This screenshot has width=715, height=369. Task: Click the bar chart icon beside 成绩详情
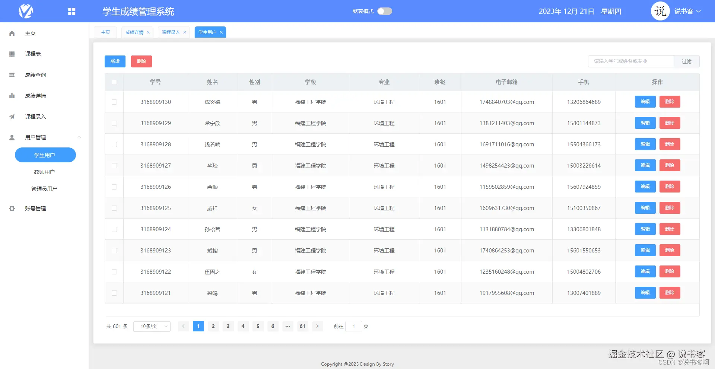12,96
